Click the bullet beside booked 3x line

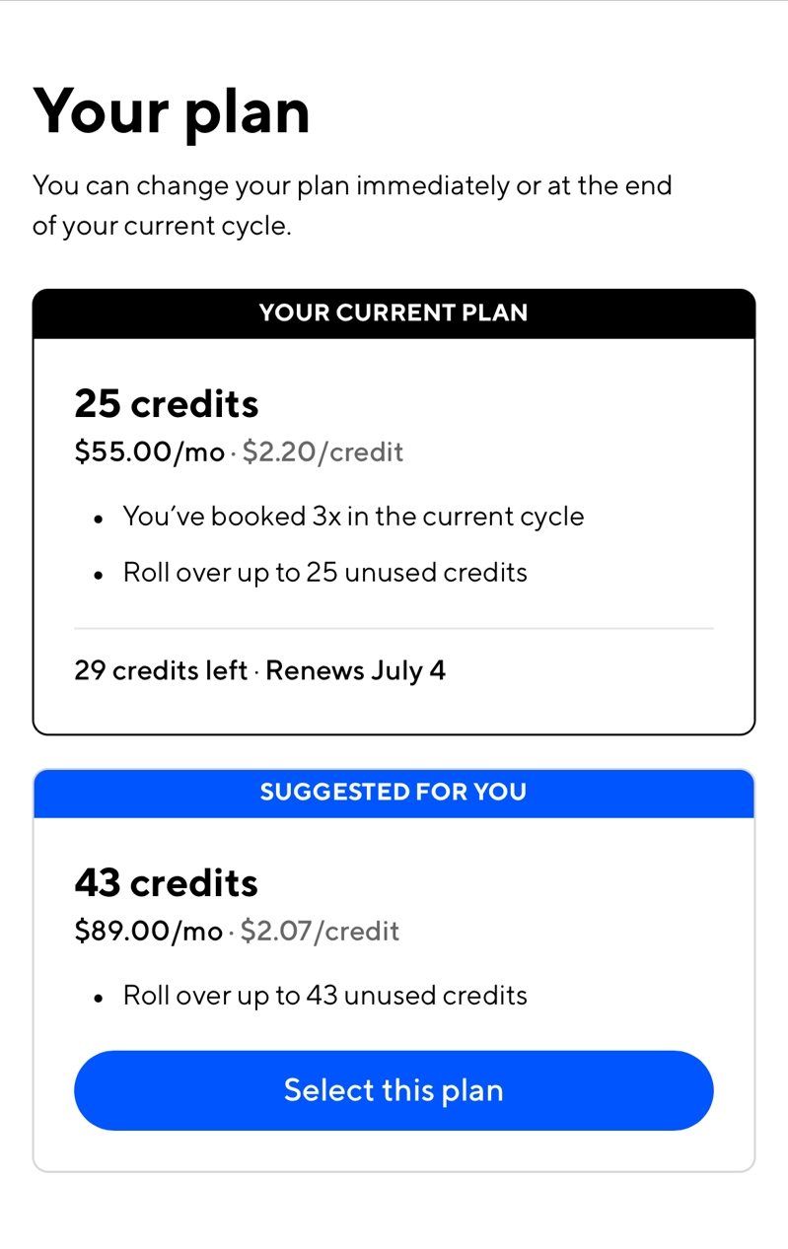coord(98,520)
